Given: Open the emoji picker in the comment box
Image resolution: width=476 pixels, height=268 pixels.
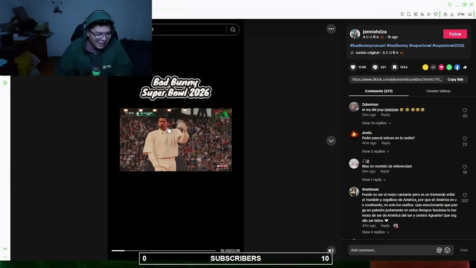Looking at the screenshot, I should (447, 250).
